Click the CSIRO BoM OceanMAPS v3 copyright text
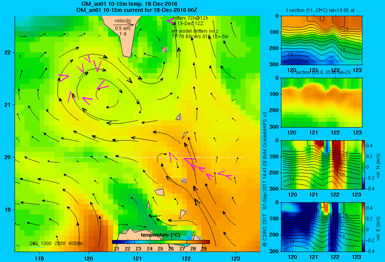Viewport: 385px width, 262px height. [x=265, y=179]
